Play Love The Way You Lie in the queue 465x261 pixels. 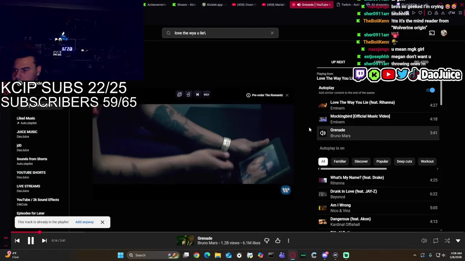pos(378,105)
